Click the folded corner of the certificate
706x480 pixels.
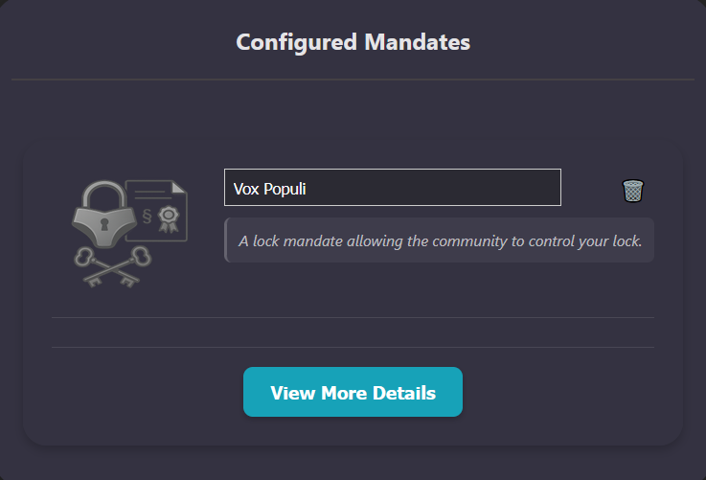180,187
